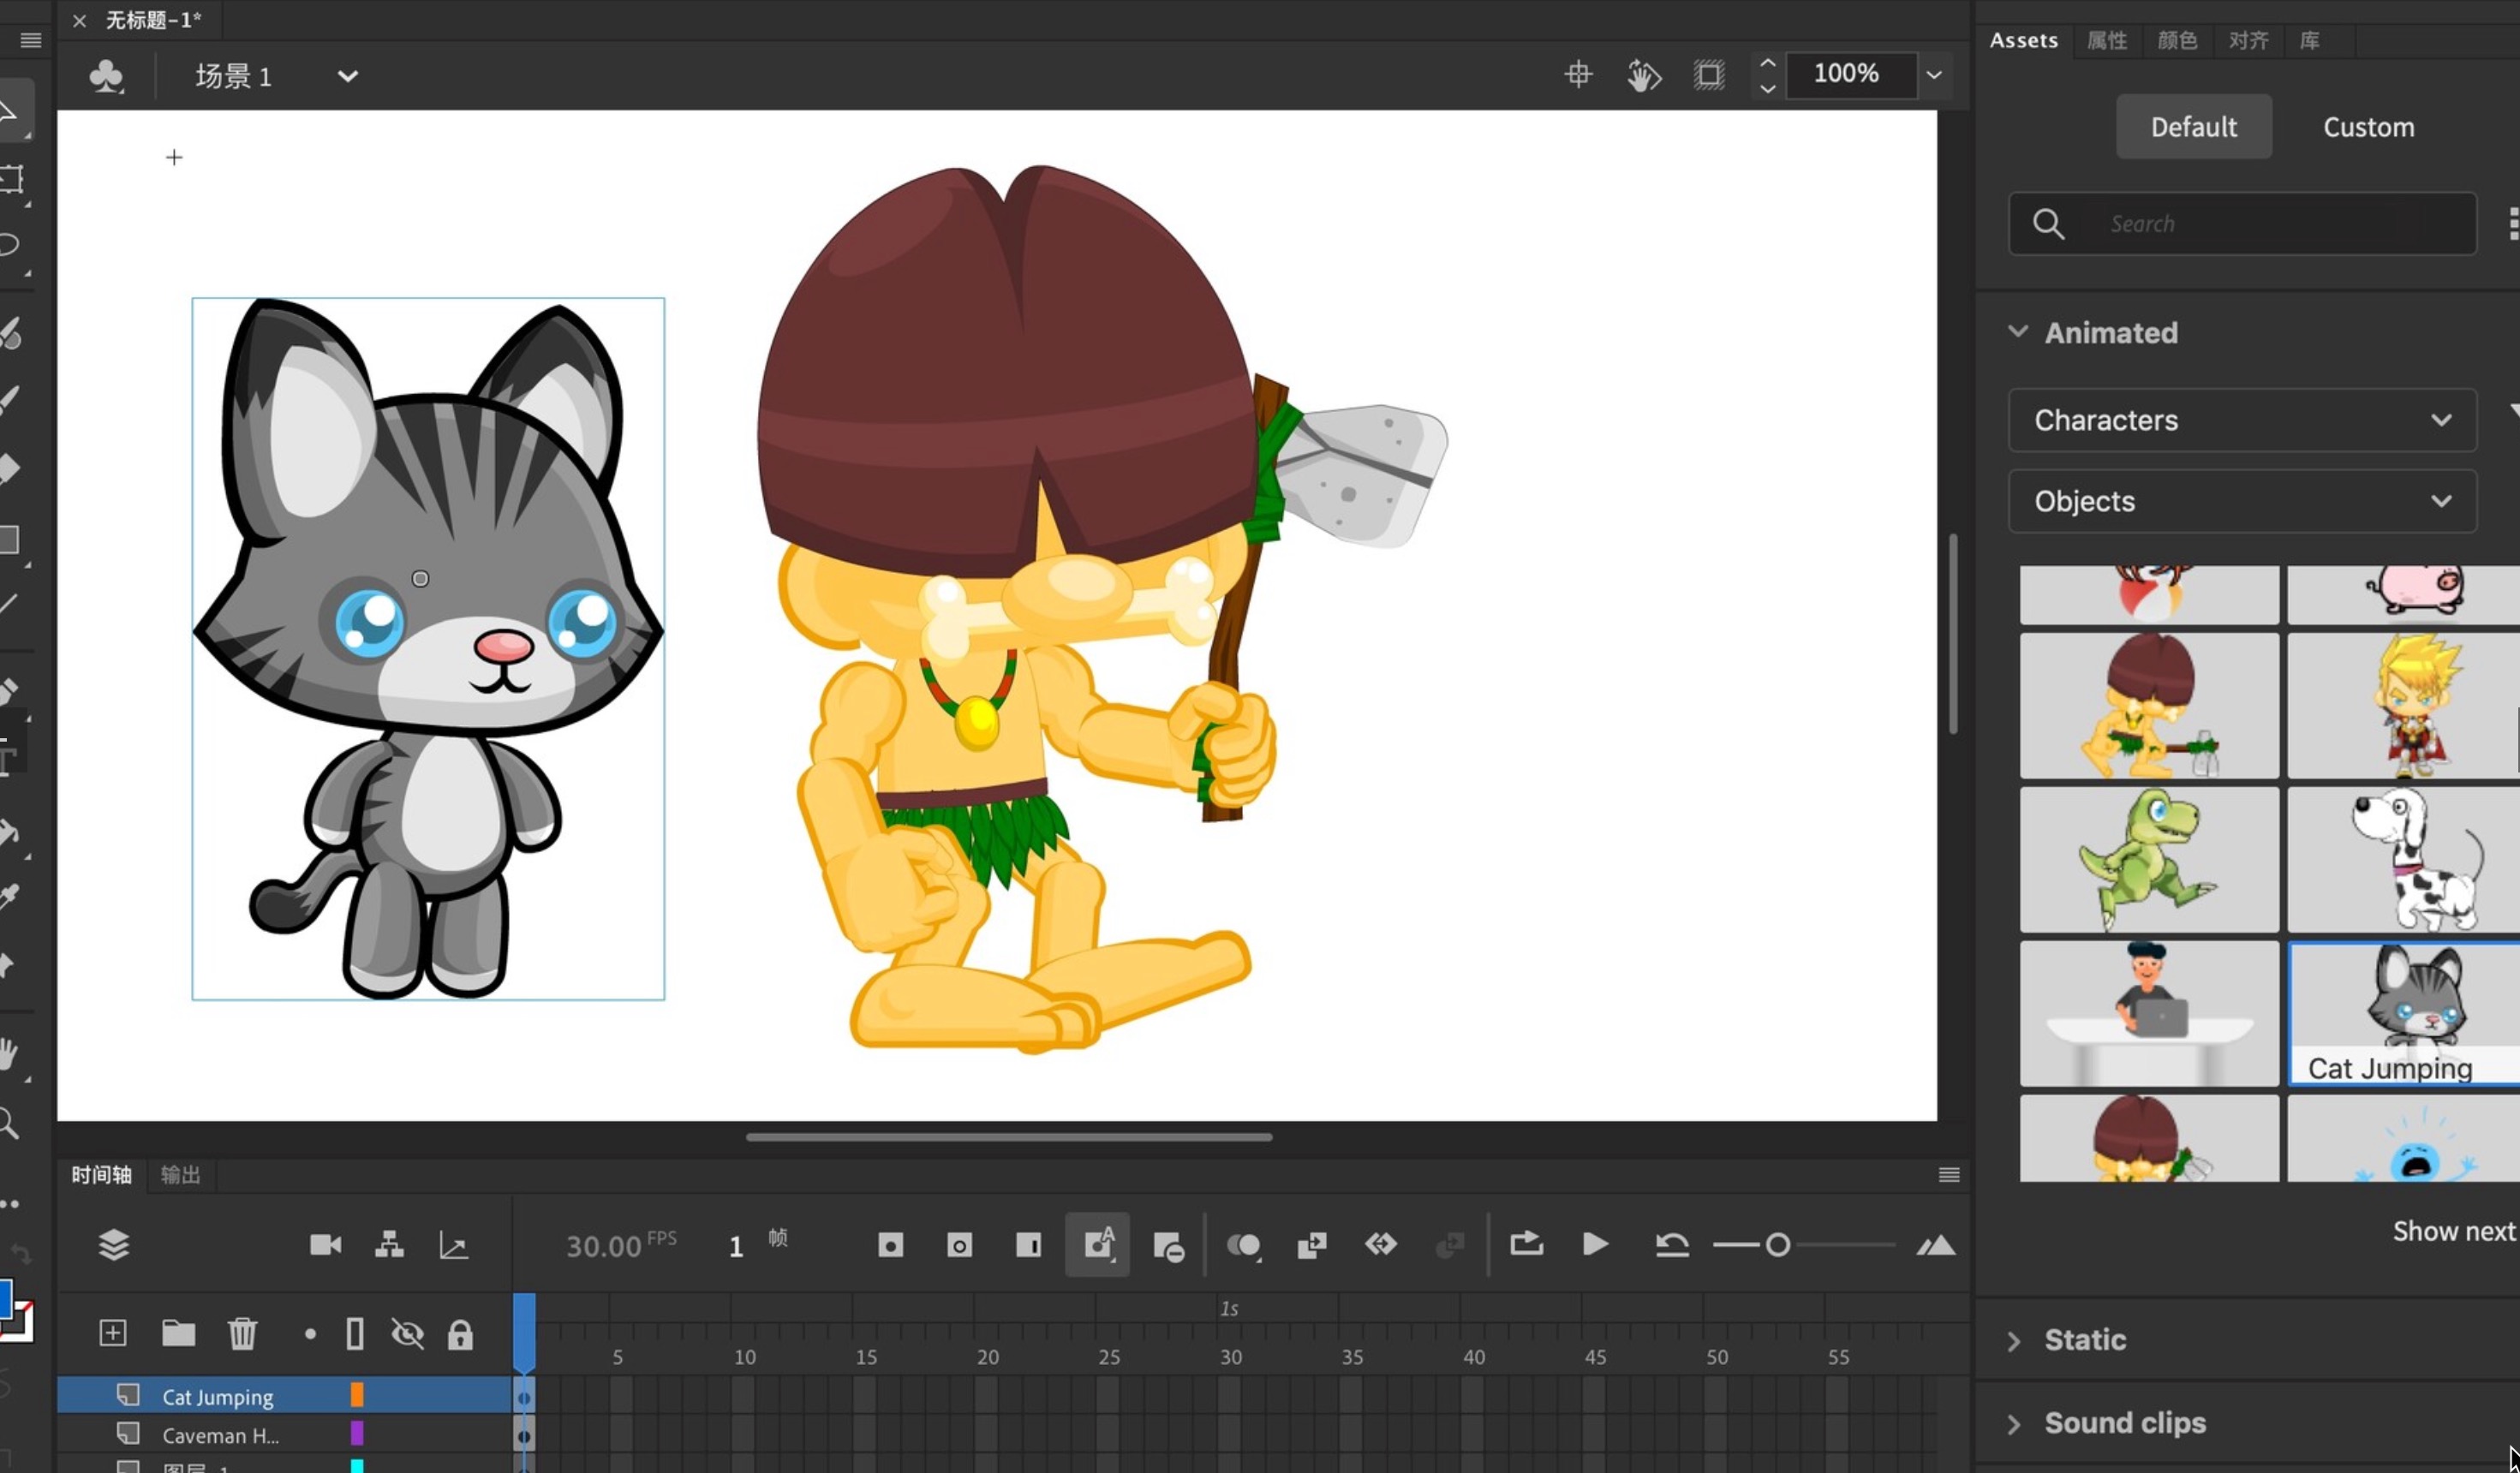The width and height of the screenshot is (2520, 1473).
Task: Hide the Cat Jumping layer visibility
Action: click(408, 1396)
